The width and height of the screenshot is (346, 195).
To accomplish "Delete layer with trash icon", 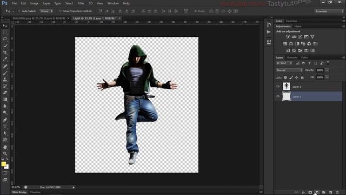I will (x=337, y=192).
